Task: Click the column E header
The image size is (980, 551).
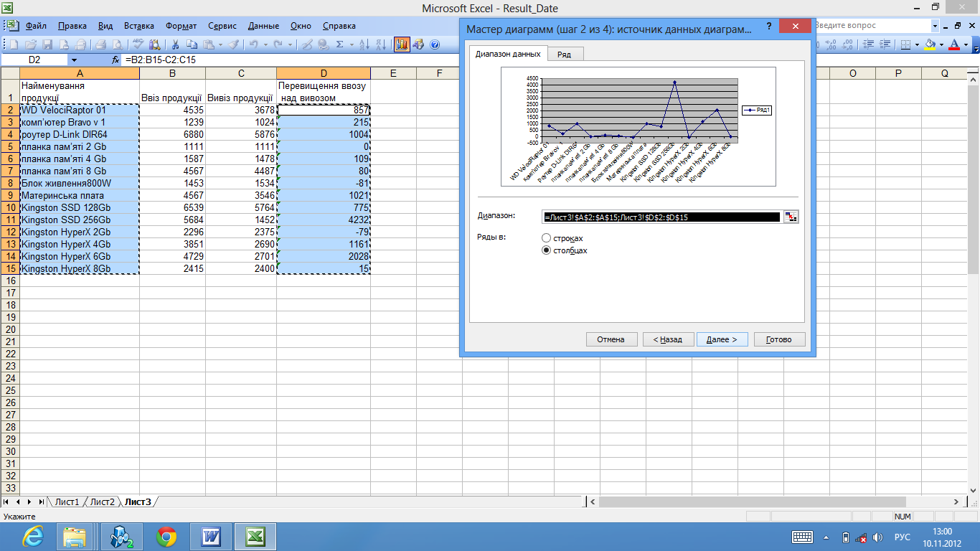Action: [393, 73]
